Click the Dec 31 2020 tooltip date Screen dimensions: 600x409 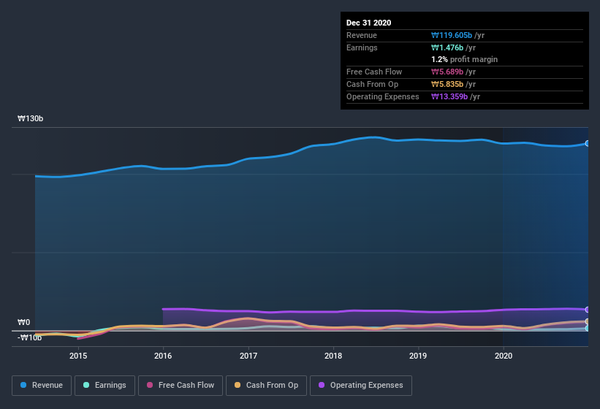(x=368, y=23)
